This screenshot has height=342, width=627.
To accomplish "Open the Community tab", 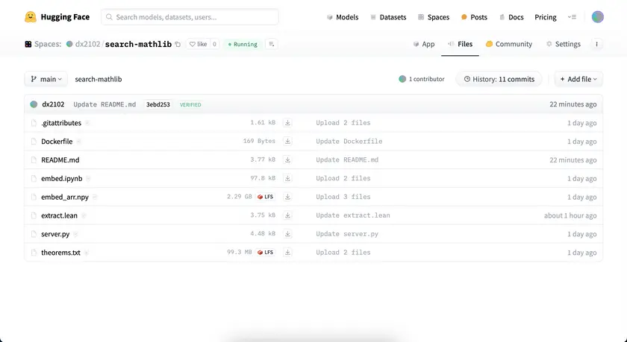I will [508, 44].
